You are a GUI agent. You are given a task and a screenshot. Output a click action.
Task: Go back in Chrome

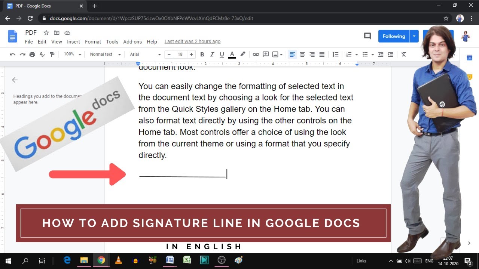click(x=7, y=18)
